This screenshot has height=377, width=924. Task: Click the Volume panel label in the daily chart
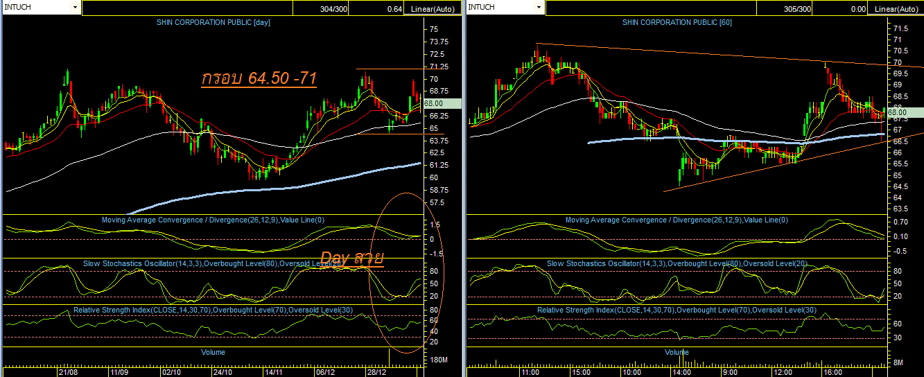click(x=213, y=352)
